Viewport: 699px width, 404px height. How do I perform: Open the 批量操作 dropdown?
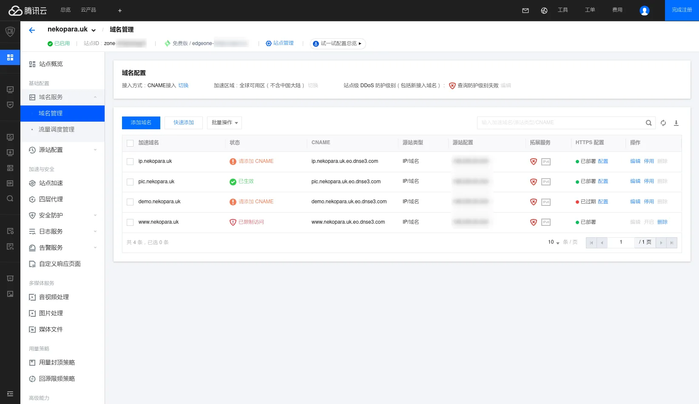[224, 123]
